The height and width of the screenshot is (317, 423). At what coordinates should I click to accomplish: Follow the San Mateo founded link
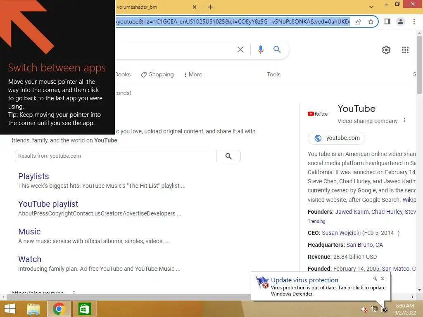(x=399, y=269)
